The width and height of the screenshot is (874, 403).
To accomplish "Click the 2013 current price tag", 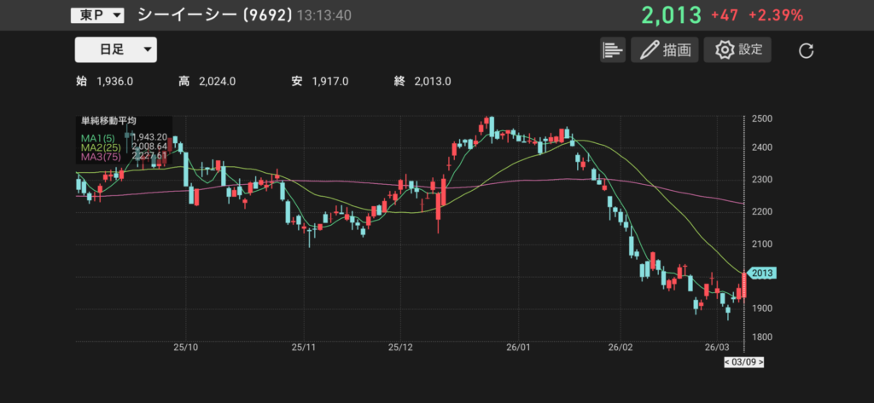I will click(x=762, y=273).
